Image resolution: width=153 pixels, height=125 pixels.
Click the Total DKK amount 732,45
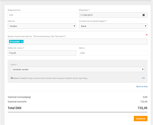click(142, 108)
